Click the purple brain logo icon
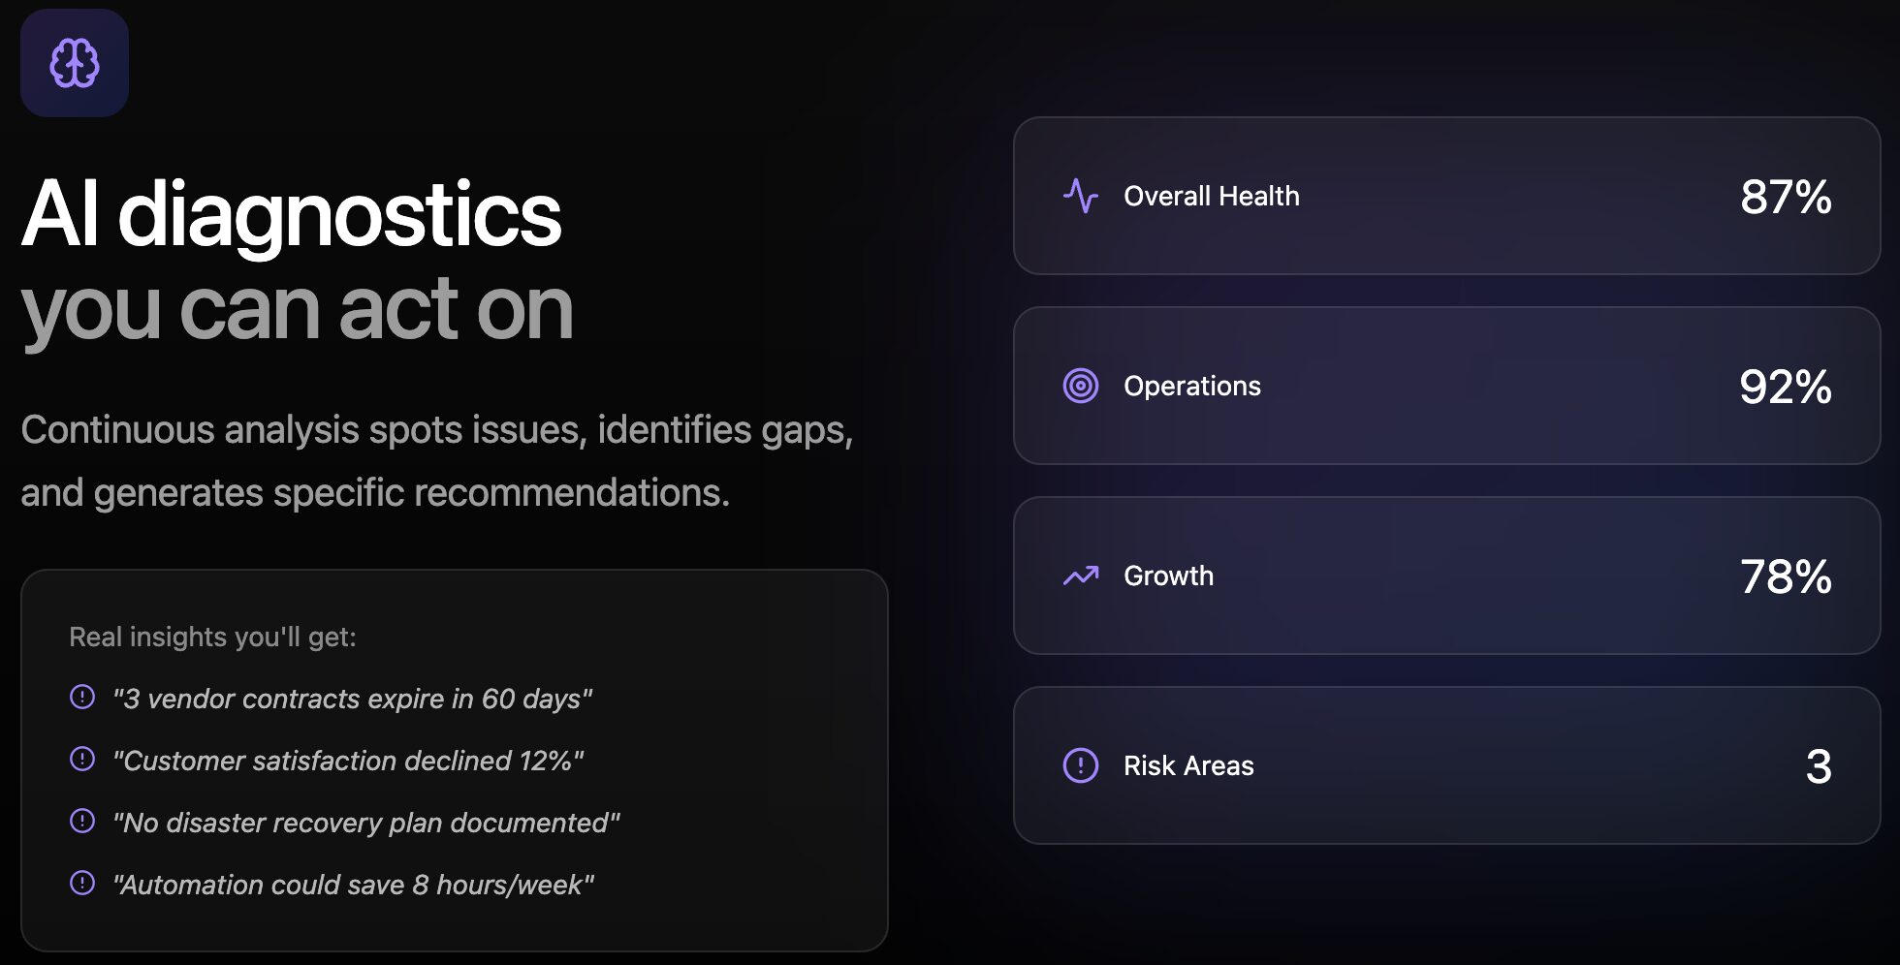 (75, 63)
